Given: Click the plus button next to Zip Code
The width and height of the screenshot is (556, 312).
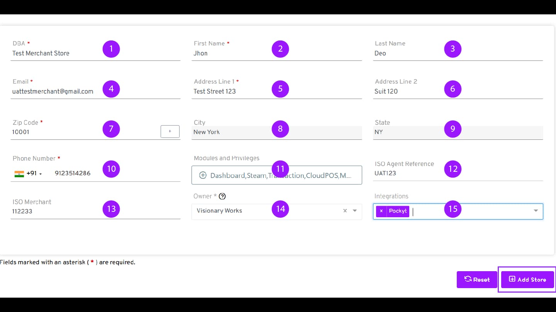Looking at the screenshot, I should 170,131.
